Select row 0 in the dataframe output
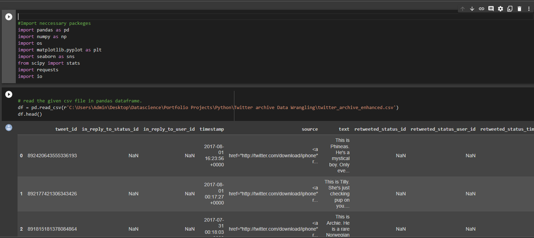 pyautogui.click(x=21, y=156)
